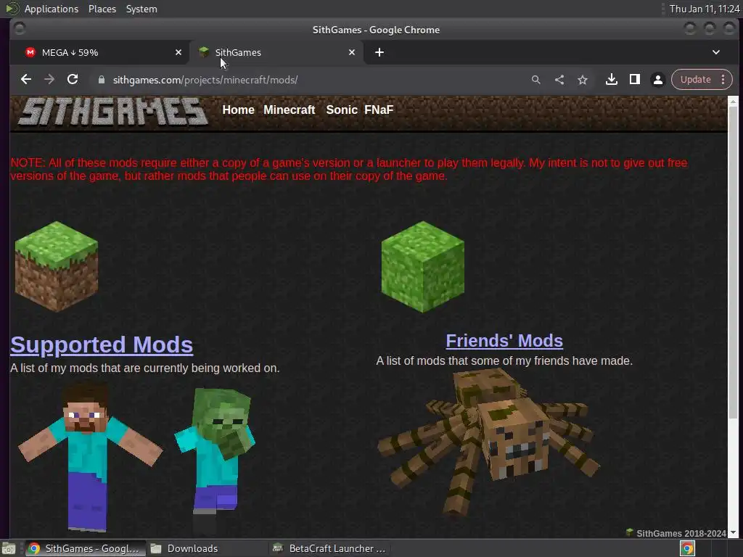Expand the tab search dropdown chevron
The image size is (743, 557).
[716, 52]
